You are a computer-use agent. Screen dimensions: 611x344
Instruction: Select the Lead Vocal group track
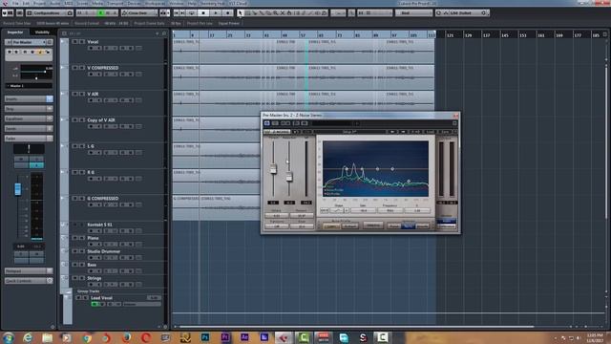101,297
